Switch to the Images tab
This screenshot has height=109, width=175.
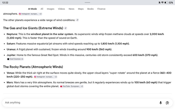click(50, 9)
